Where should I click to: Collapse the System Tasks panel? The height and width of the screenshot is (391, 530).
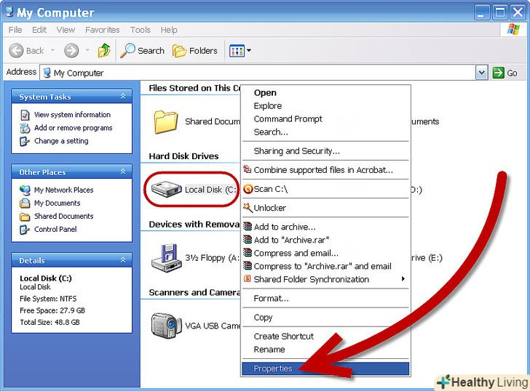(123, 97)
